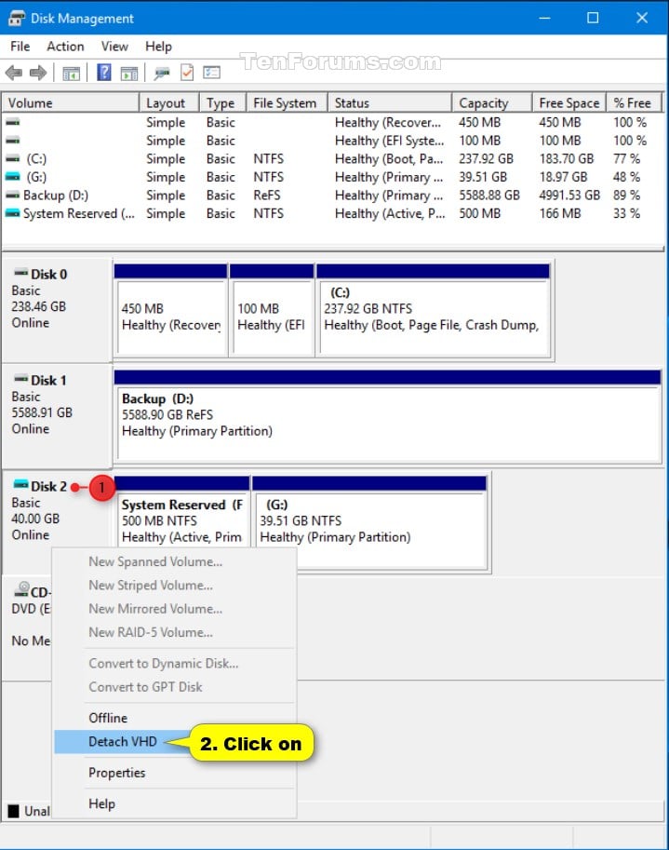
Task: Sort by the Volume column header
Action: (71, 103)
